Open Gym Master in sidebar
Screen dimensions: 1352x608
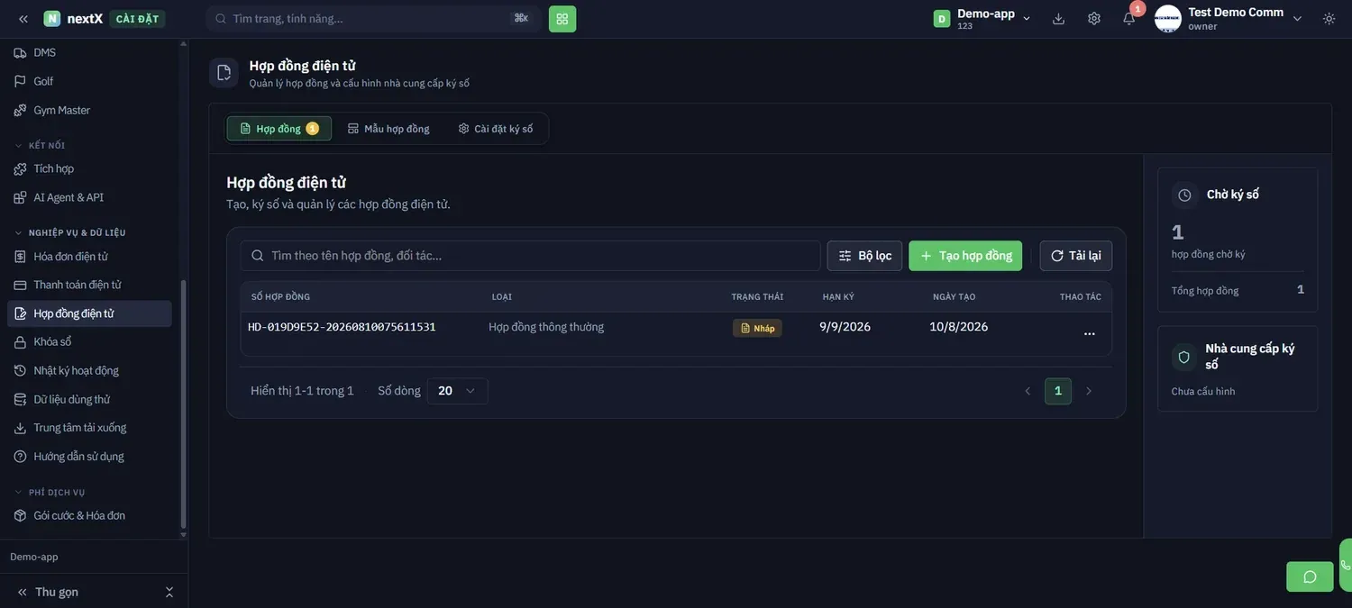pyautogui.click(x=90, y=110)
